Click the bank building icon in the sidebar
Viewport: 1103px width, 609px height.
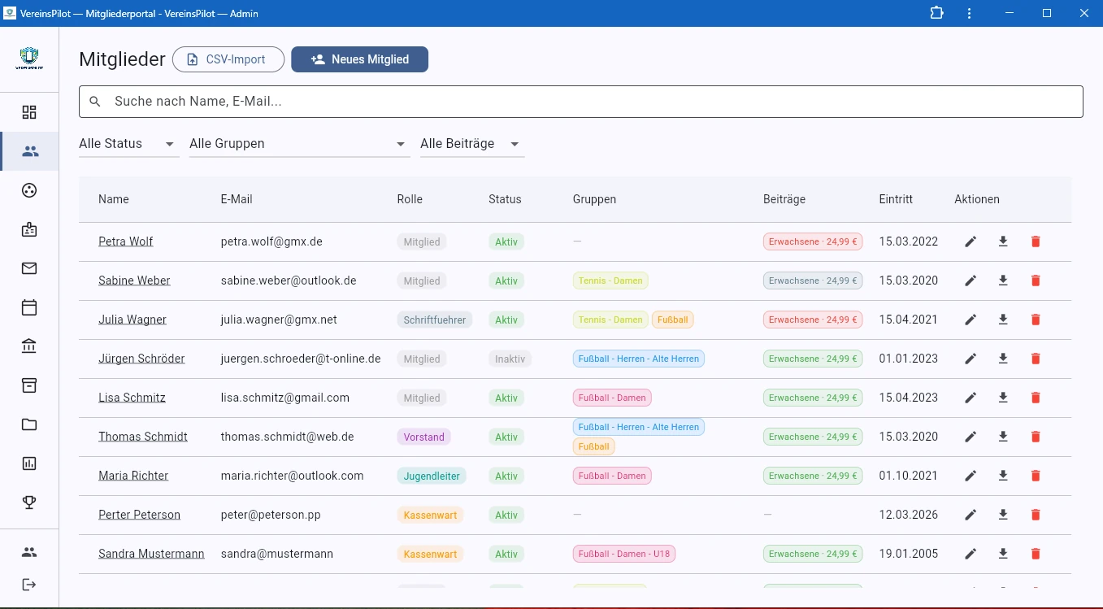[x=29, y=346]
